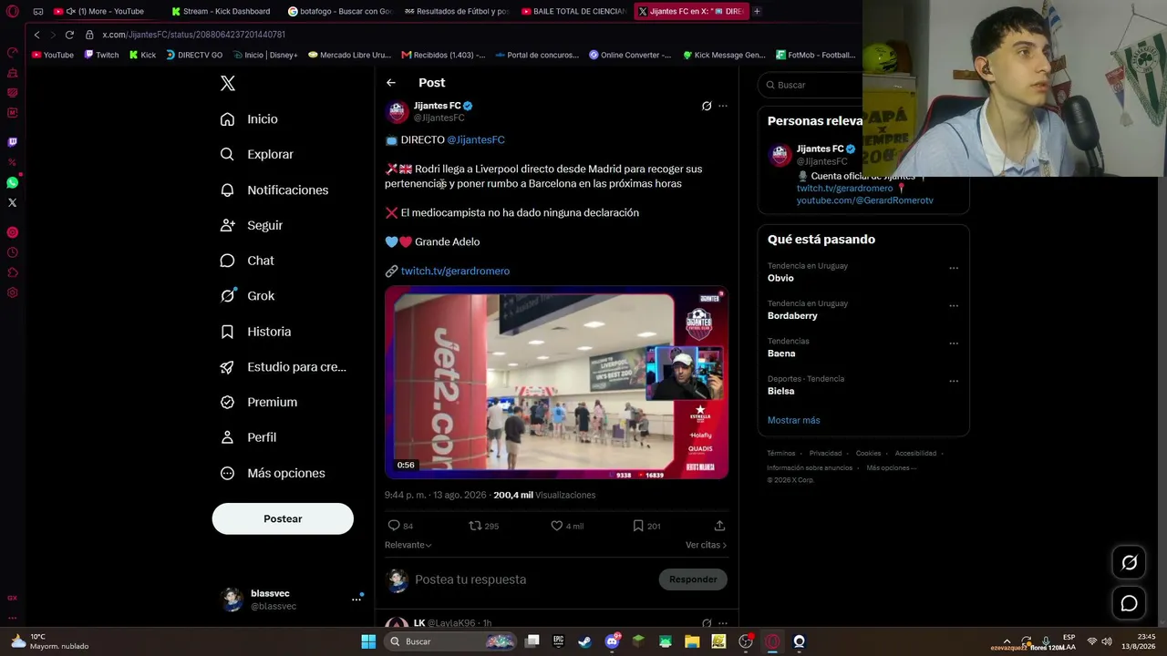The image size is (1167, 656).
Task: Switch to Stream - Kick Dashboard tab
Action: [x=222, y=12]
